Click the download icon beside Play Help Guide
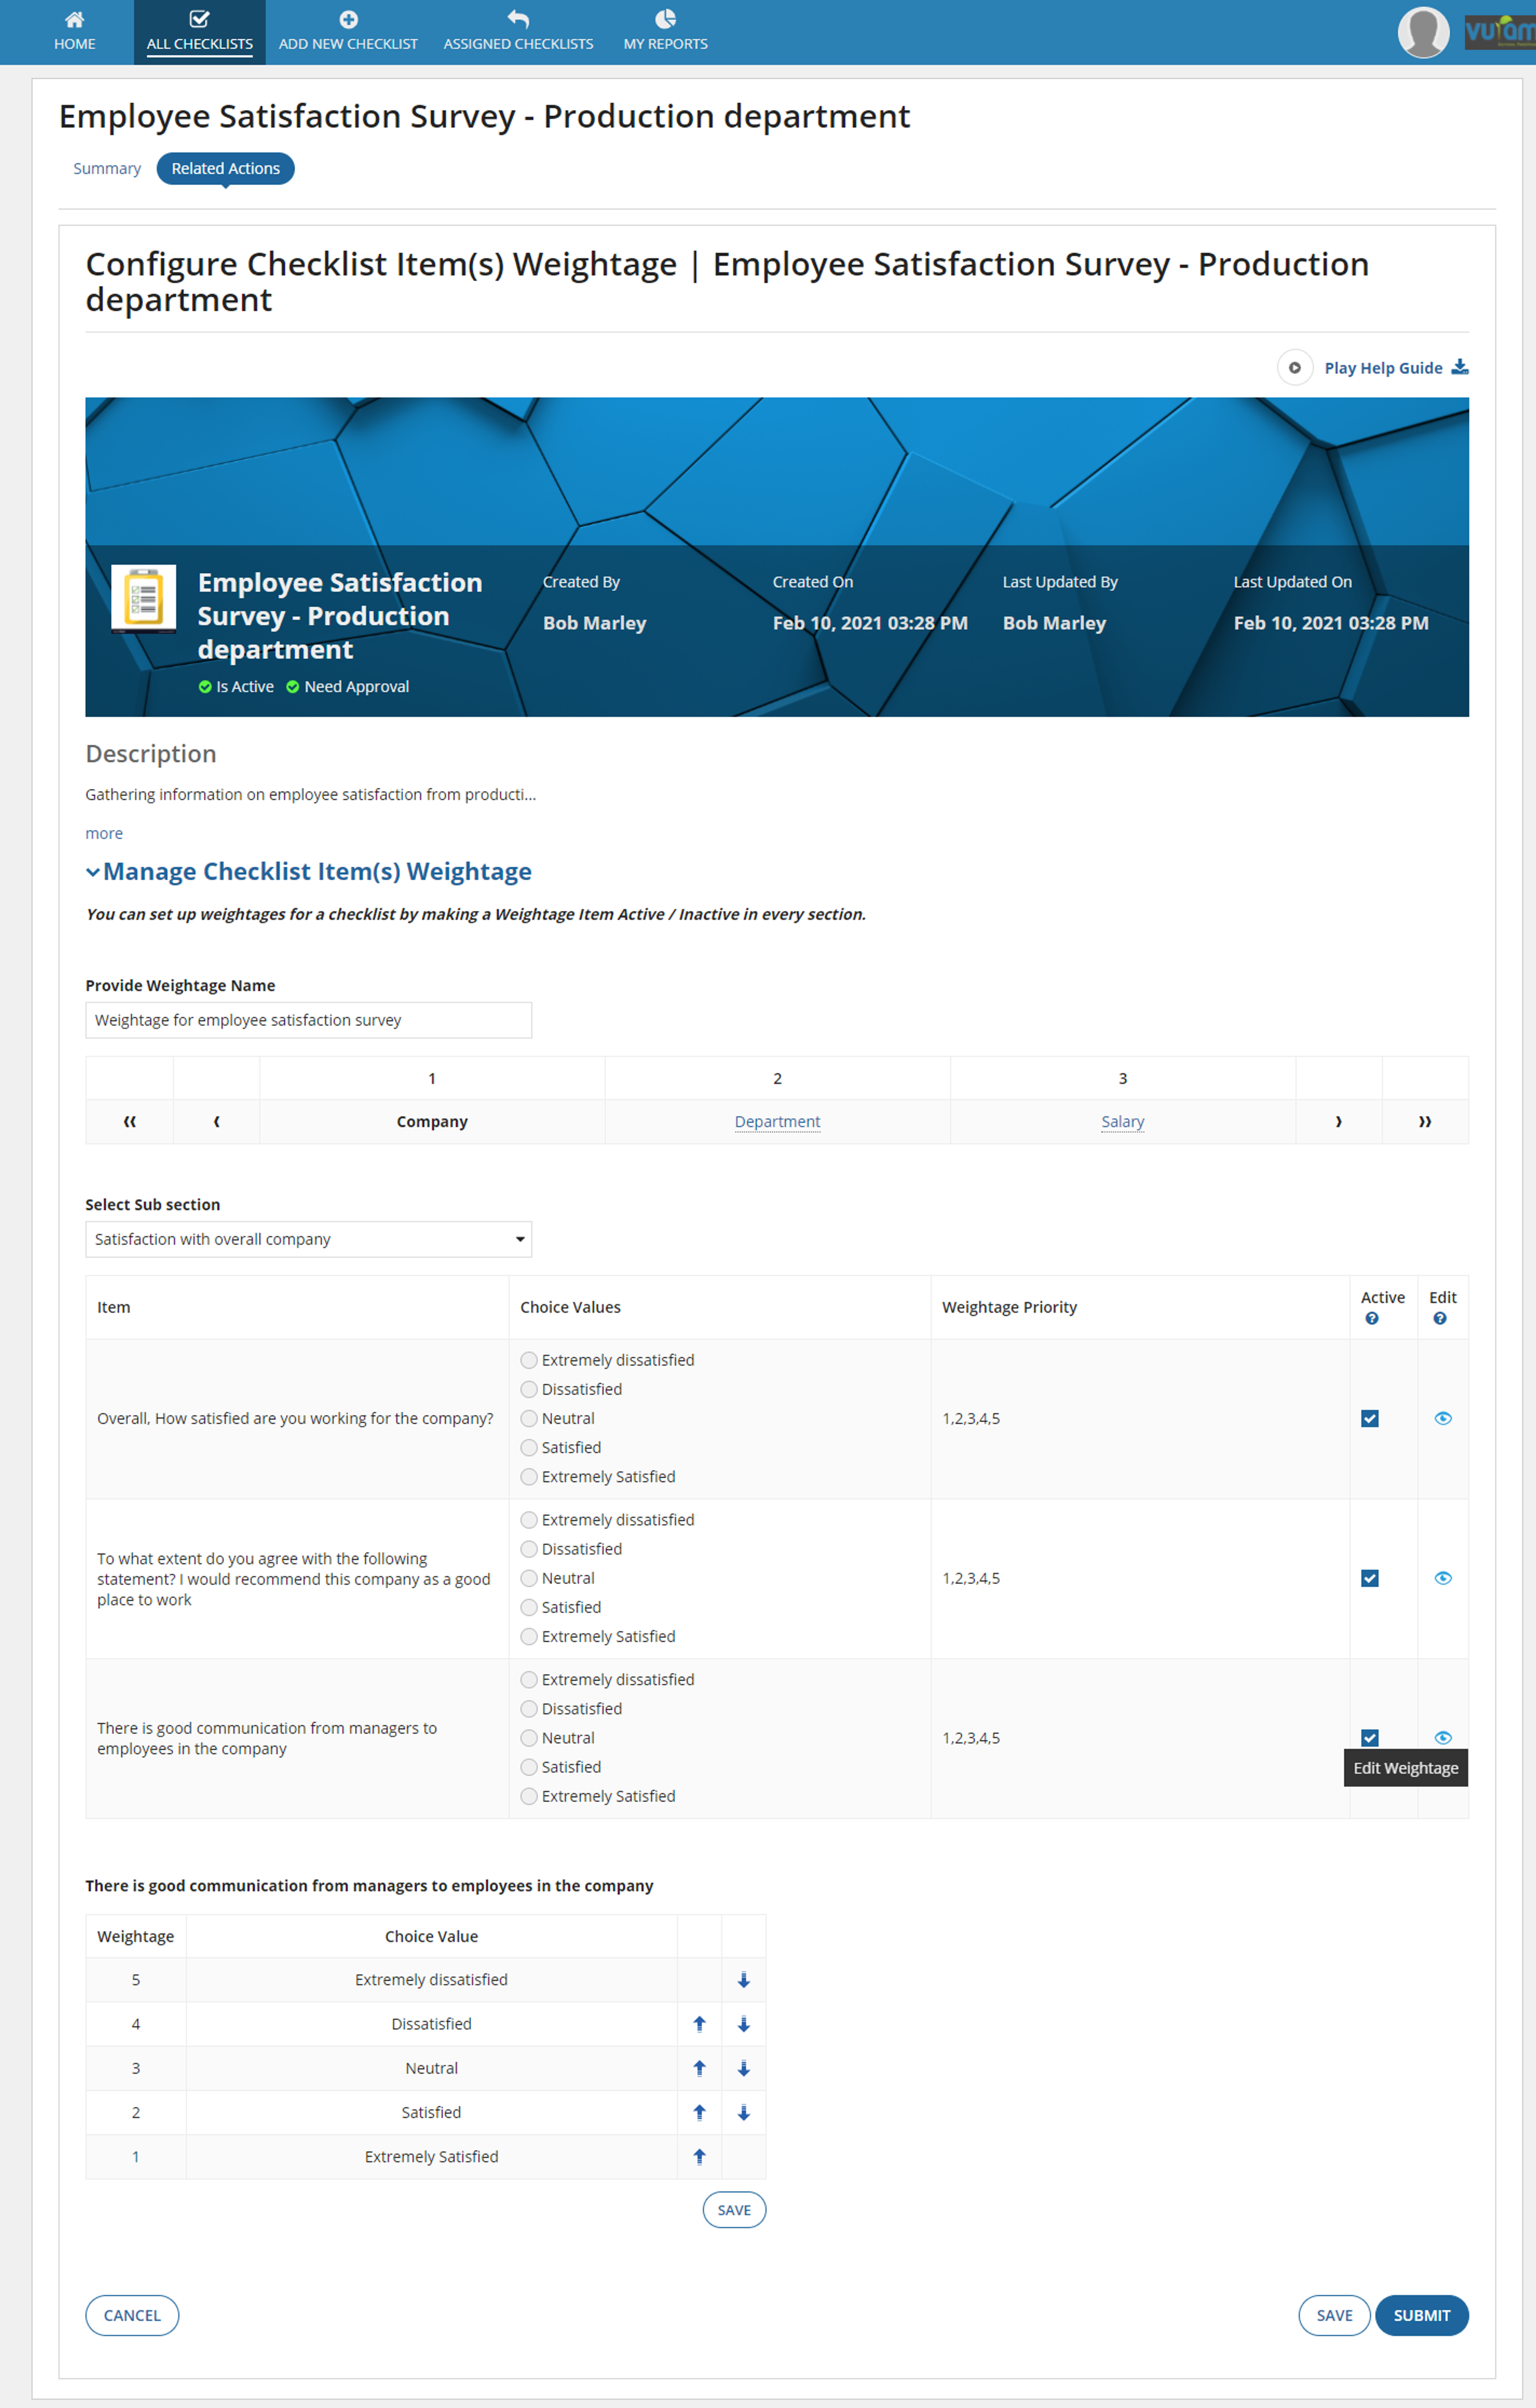 [1460, 367]
